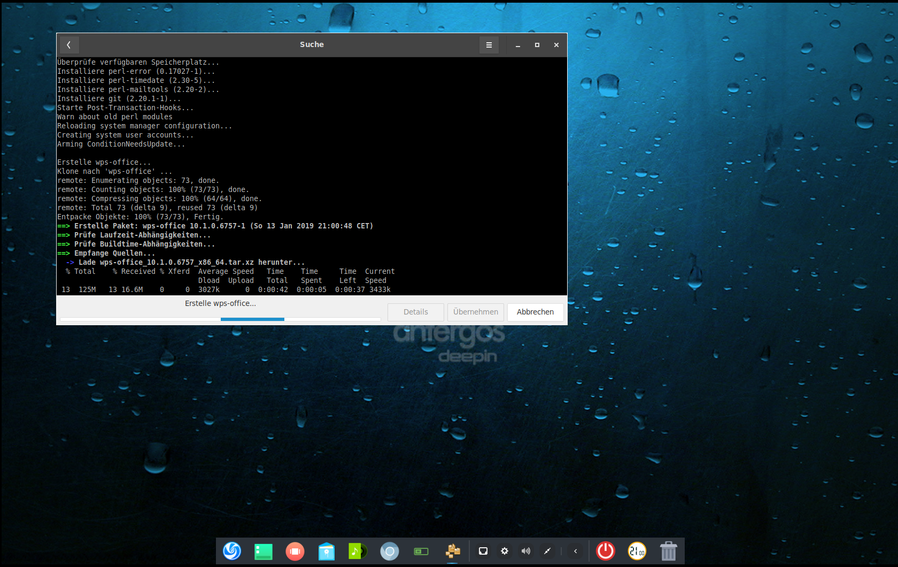Open the green file manager dock icon
Viewport: 898px width, 567px height.
tap(263, 551)
